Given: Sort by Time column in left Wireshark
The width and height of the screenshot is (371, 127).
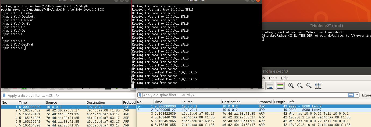Looking at the screenshot, I should pyautogui.click(x=31, y=102).
